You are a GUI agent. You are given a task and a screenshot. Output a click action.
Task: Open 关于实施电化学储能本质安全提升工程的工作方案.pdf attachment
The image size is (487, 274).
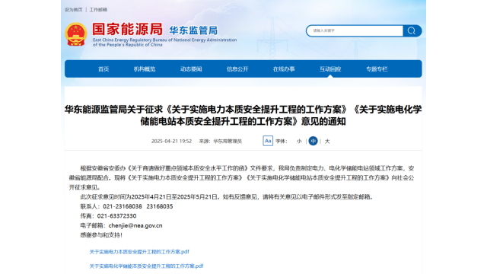146,266
